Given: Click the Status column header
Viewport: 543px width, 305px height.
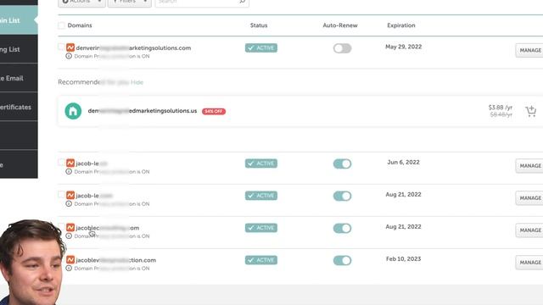Looking at the screenshot, I should (x=259, y=25).
